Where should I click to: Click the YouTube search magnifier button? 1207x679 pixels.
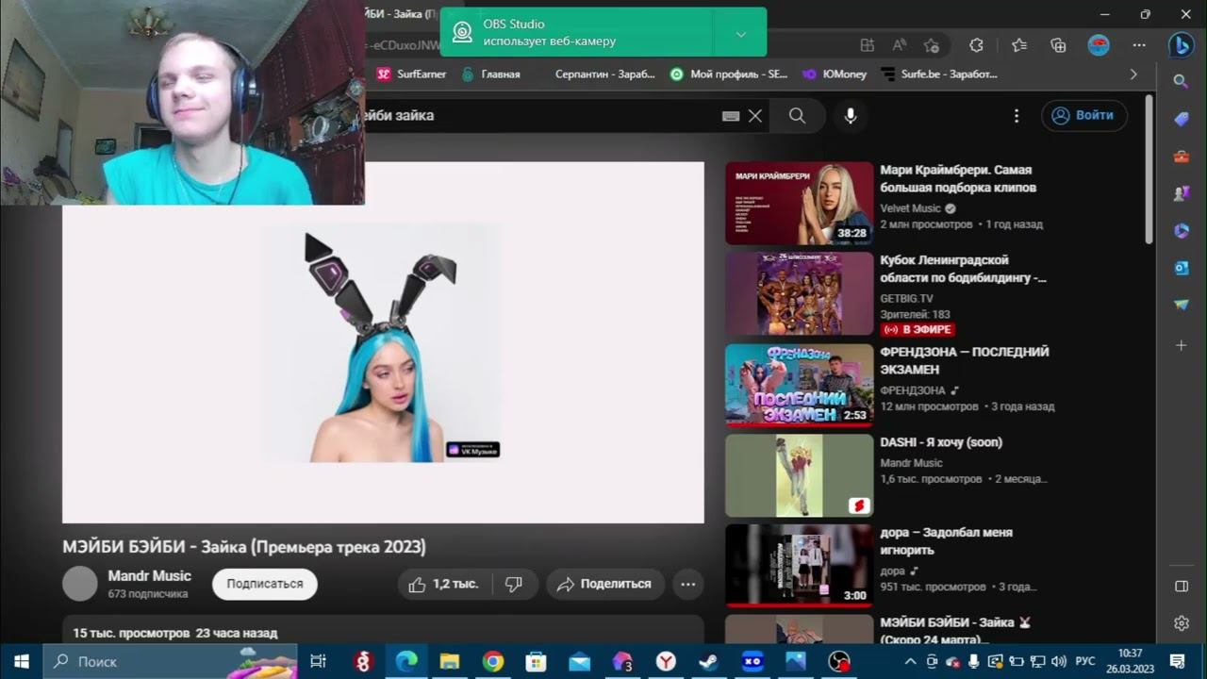pyautogui.click(x=797, y=115)
